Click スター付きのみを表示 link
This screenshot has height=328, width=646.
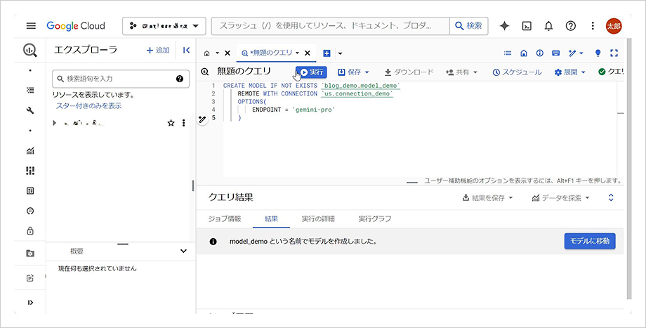88,106
